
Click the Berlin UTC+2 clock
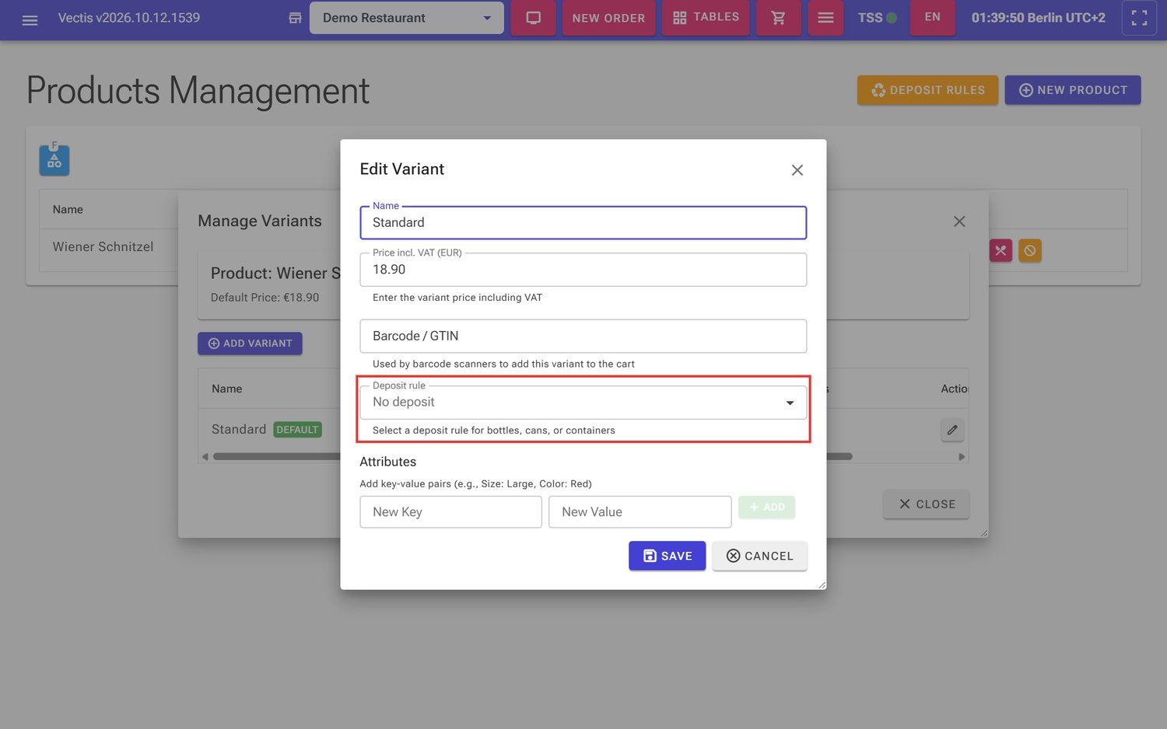[1038, 18]
